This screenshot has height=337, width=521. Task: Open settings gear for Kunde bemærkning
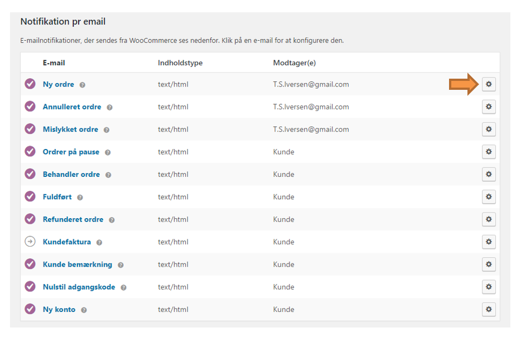click(489, 264)
